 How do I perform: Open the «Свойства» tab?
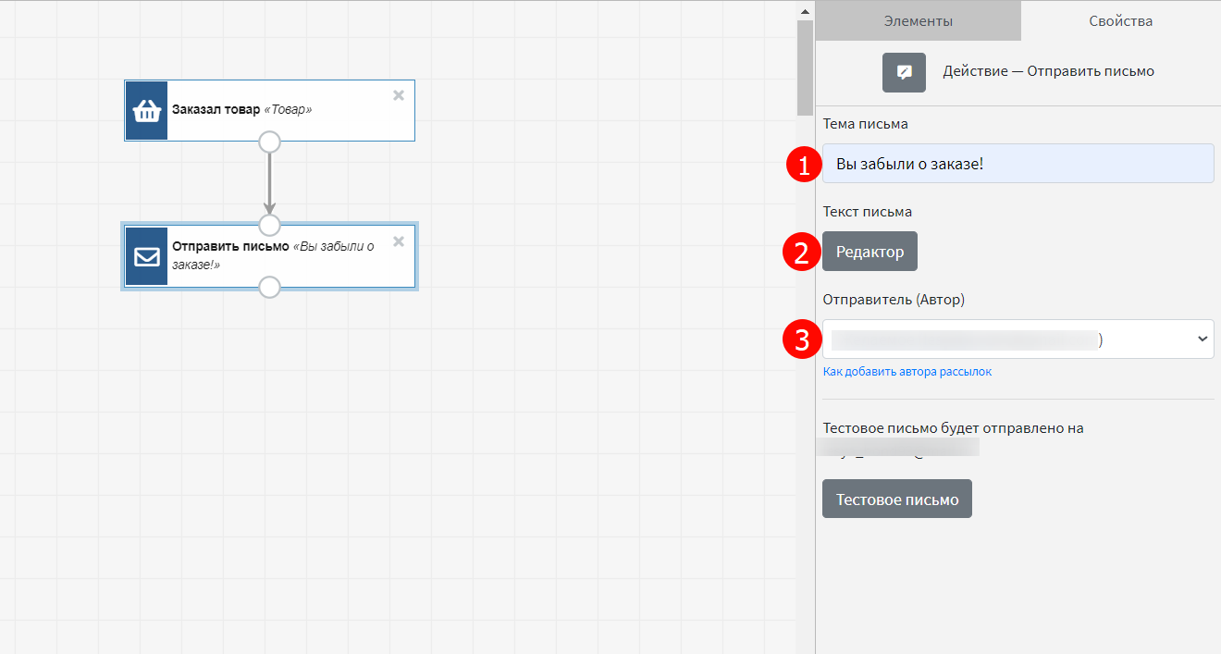click(1120, 20)
